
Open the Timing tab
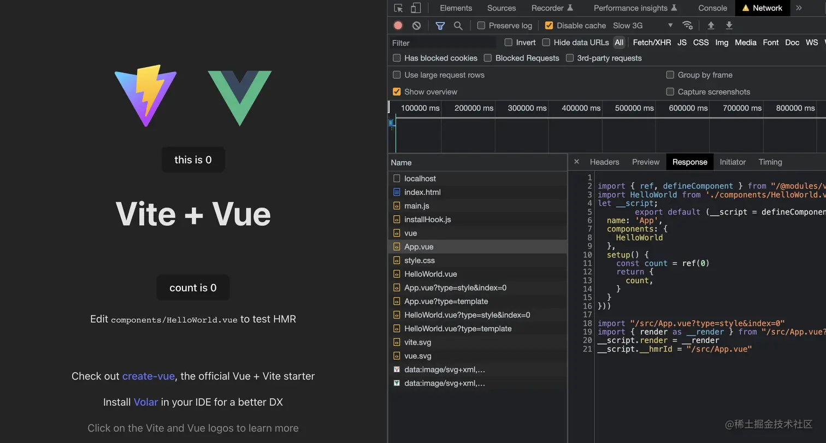click(770, 162)
